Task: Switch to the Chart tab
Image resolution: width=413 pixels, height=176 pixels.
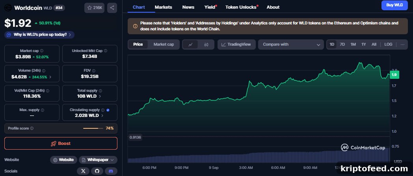Action: point(139,7)
